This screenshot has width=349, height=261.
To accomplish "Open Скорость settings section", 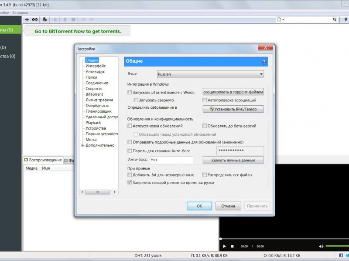I will pyautogui.click(x=94, y=89).
